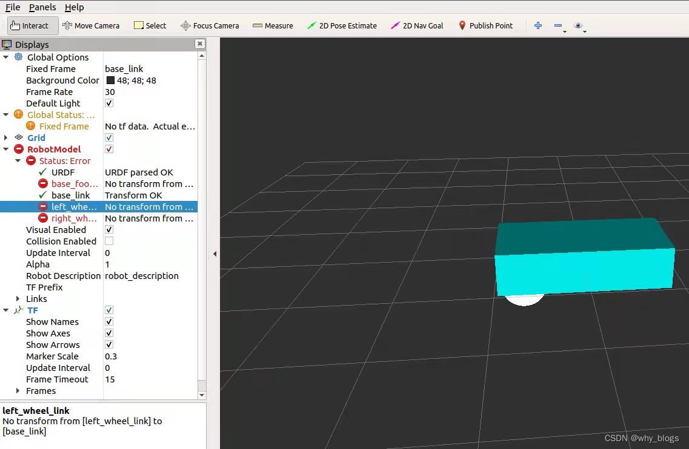Close the Displays panel
Viewport: 689px width, 449px height.
coord(200,44)
